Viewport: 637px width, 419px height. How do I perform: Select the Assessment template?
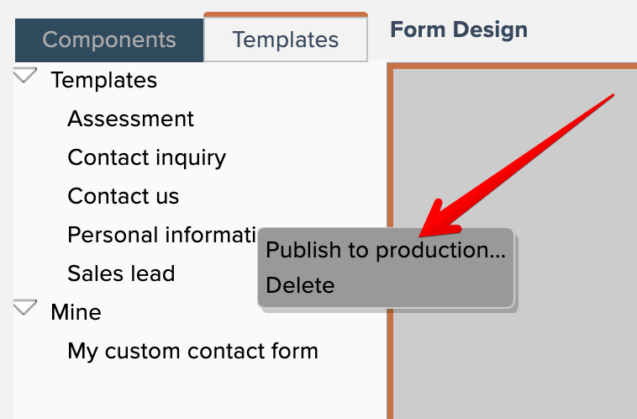[x=130, y=119]
